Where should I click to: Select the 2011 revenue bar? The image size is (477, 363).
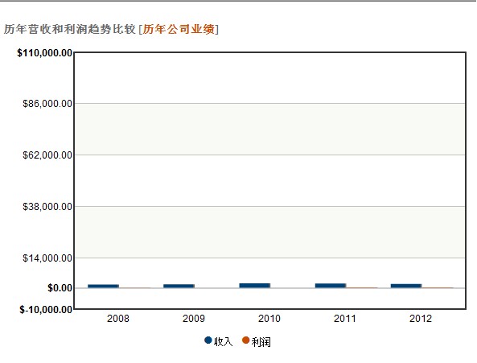tap(331, 286)
